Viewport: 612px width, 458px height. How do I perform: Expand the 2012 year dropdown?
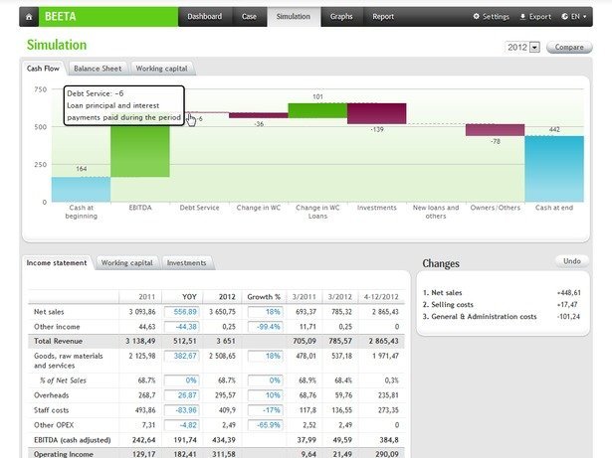pyautogui.click(x=534, y=47)
